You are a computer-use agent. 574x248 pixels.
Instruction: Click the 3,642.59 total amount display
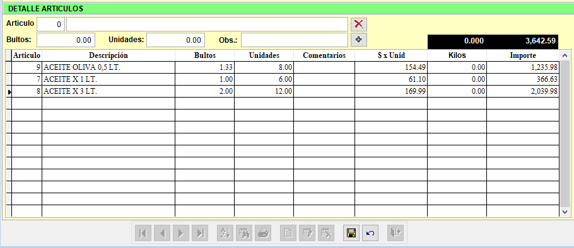tap(541, 41)
